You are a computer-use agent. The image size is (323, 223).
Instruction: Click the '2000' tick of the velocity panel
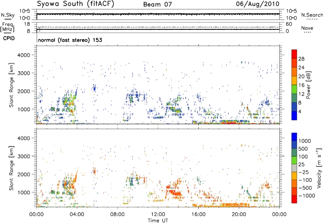(x=24, y=174)
